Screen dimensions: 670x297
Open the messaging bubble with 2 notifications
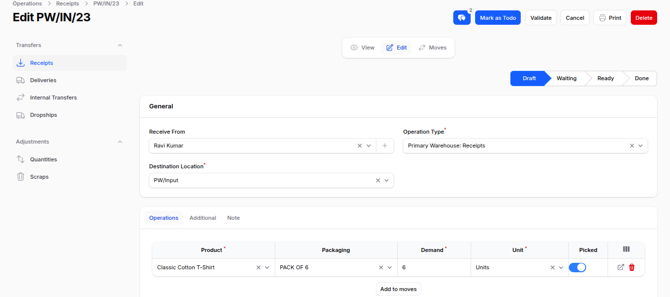(461, 17)
